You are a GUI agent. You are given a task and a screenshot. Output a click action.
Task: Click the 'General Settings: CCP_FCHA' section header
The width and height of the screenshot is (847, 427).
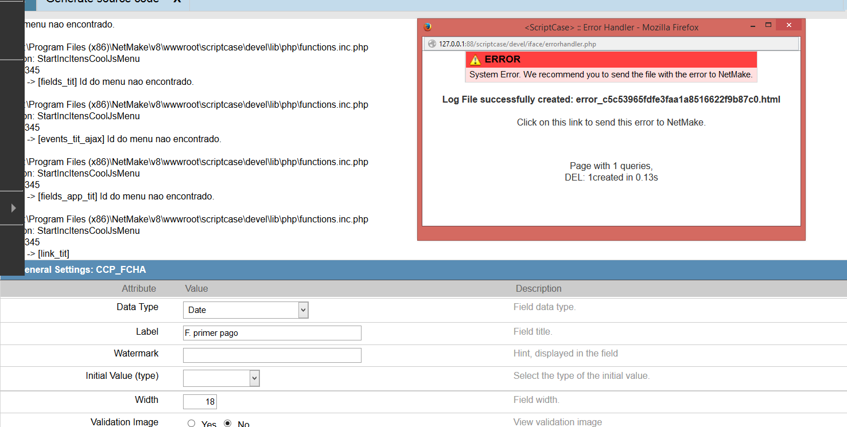[x=424, y=269]
